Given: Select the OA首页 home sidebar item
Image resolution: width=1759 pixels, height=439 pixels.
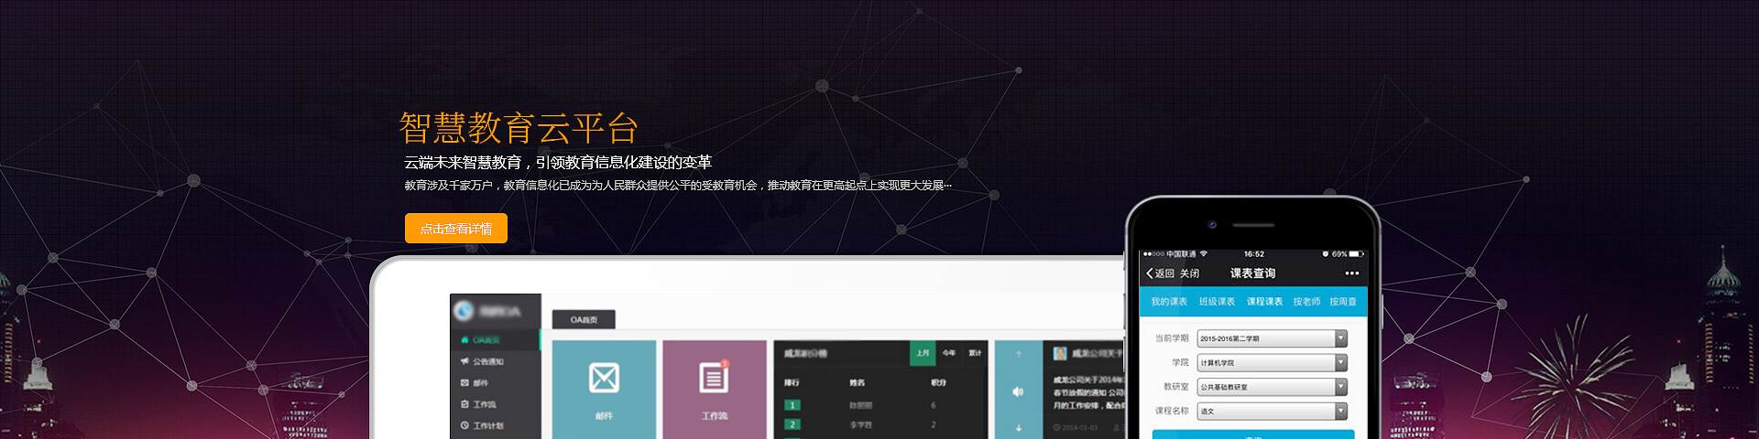Looking at the screenshot, I should pyautogui.click(x=485, y=339).
